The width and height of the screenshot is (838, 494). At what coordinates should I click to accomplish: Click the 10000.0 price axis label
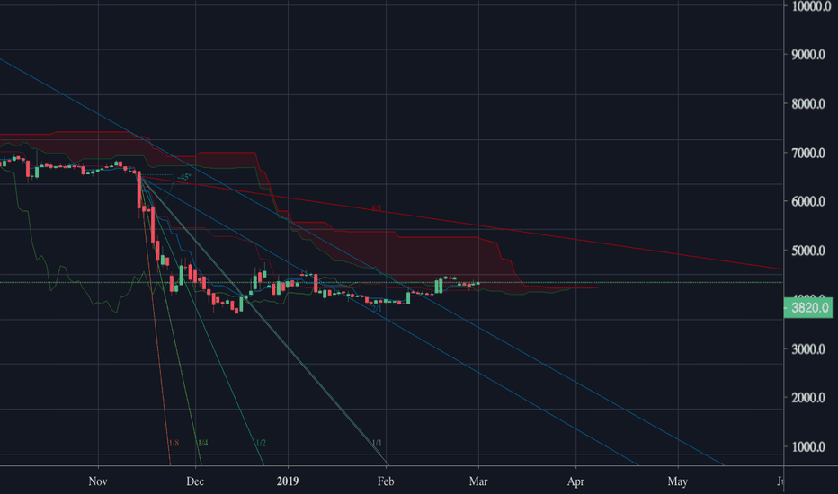811,6
